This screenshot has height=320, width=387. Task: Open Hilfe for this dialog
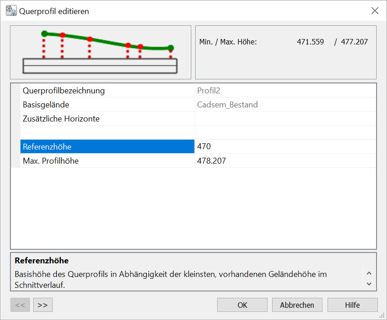click(x=352, y=305)
